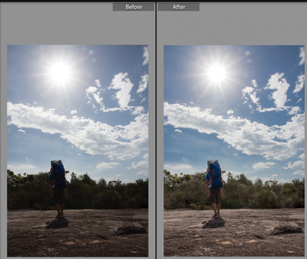Click the Before label
Viewport: 307px width, 259px height.
click(134, 7)
